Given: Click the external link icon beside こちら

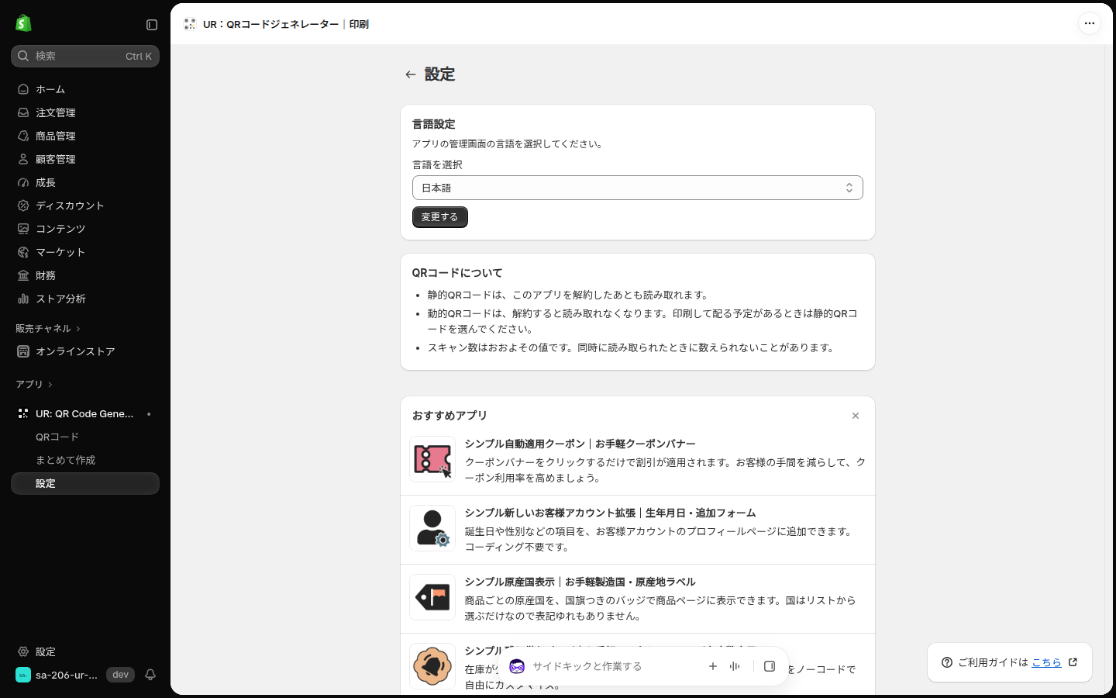Looking at the screenshot, I should pyautogui.click(x=1073, y=662).
